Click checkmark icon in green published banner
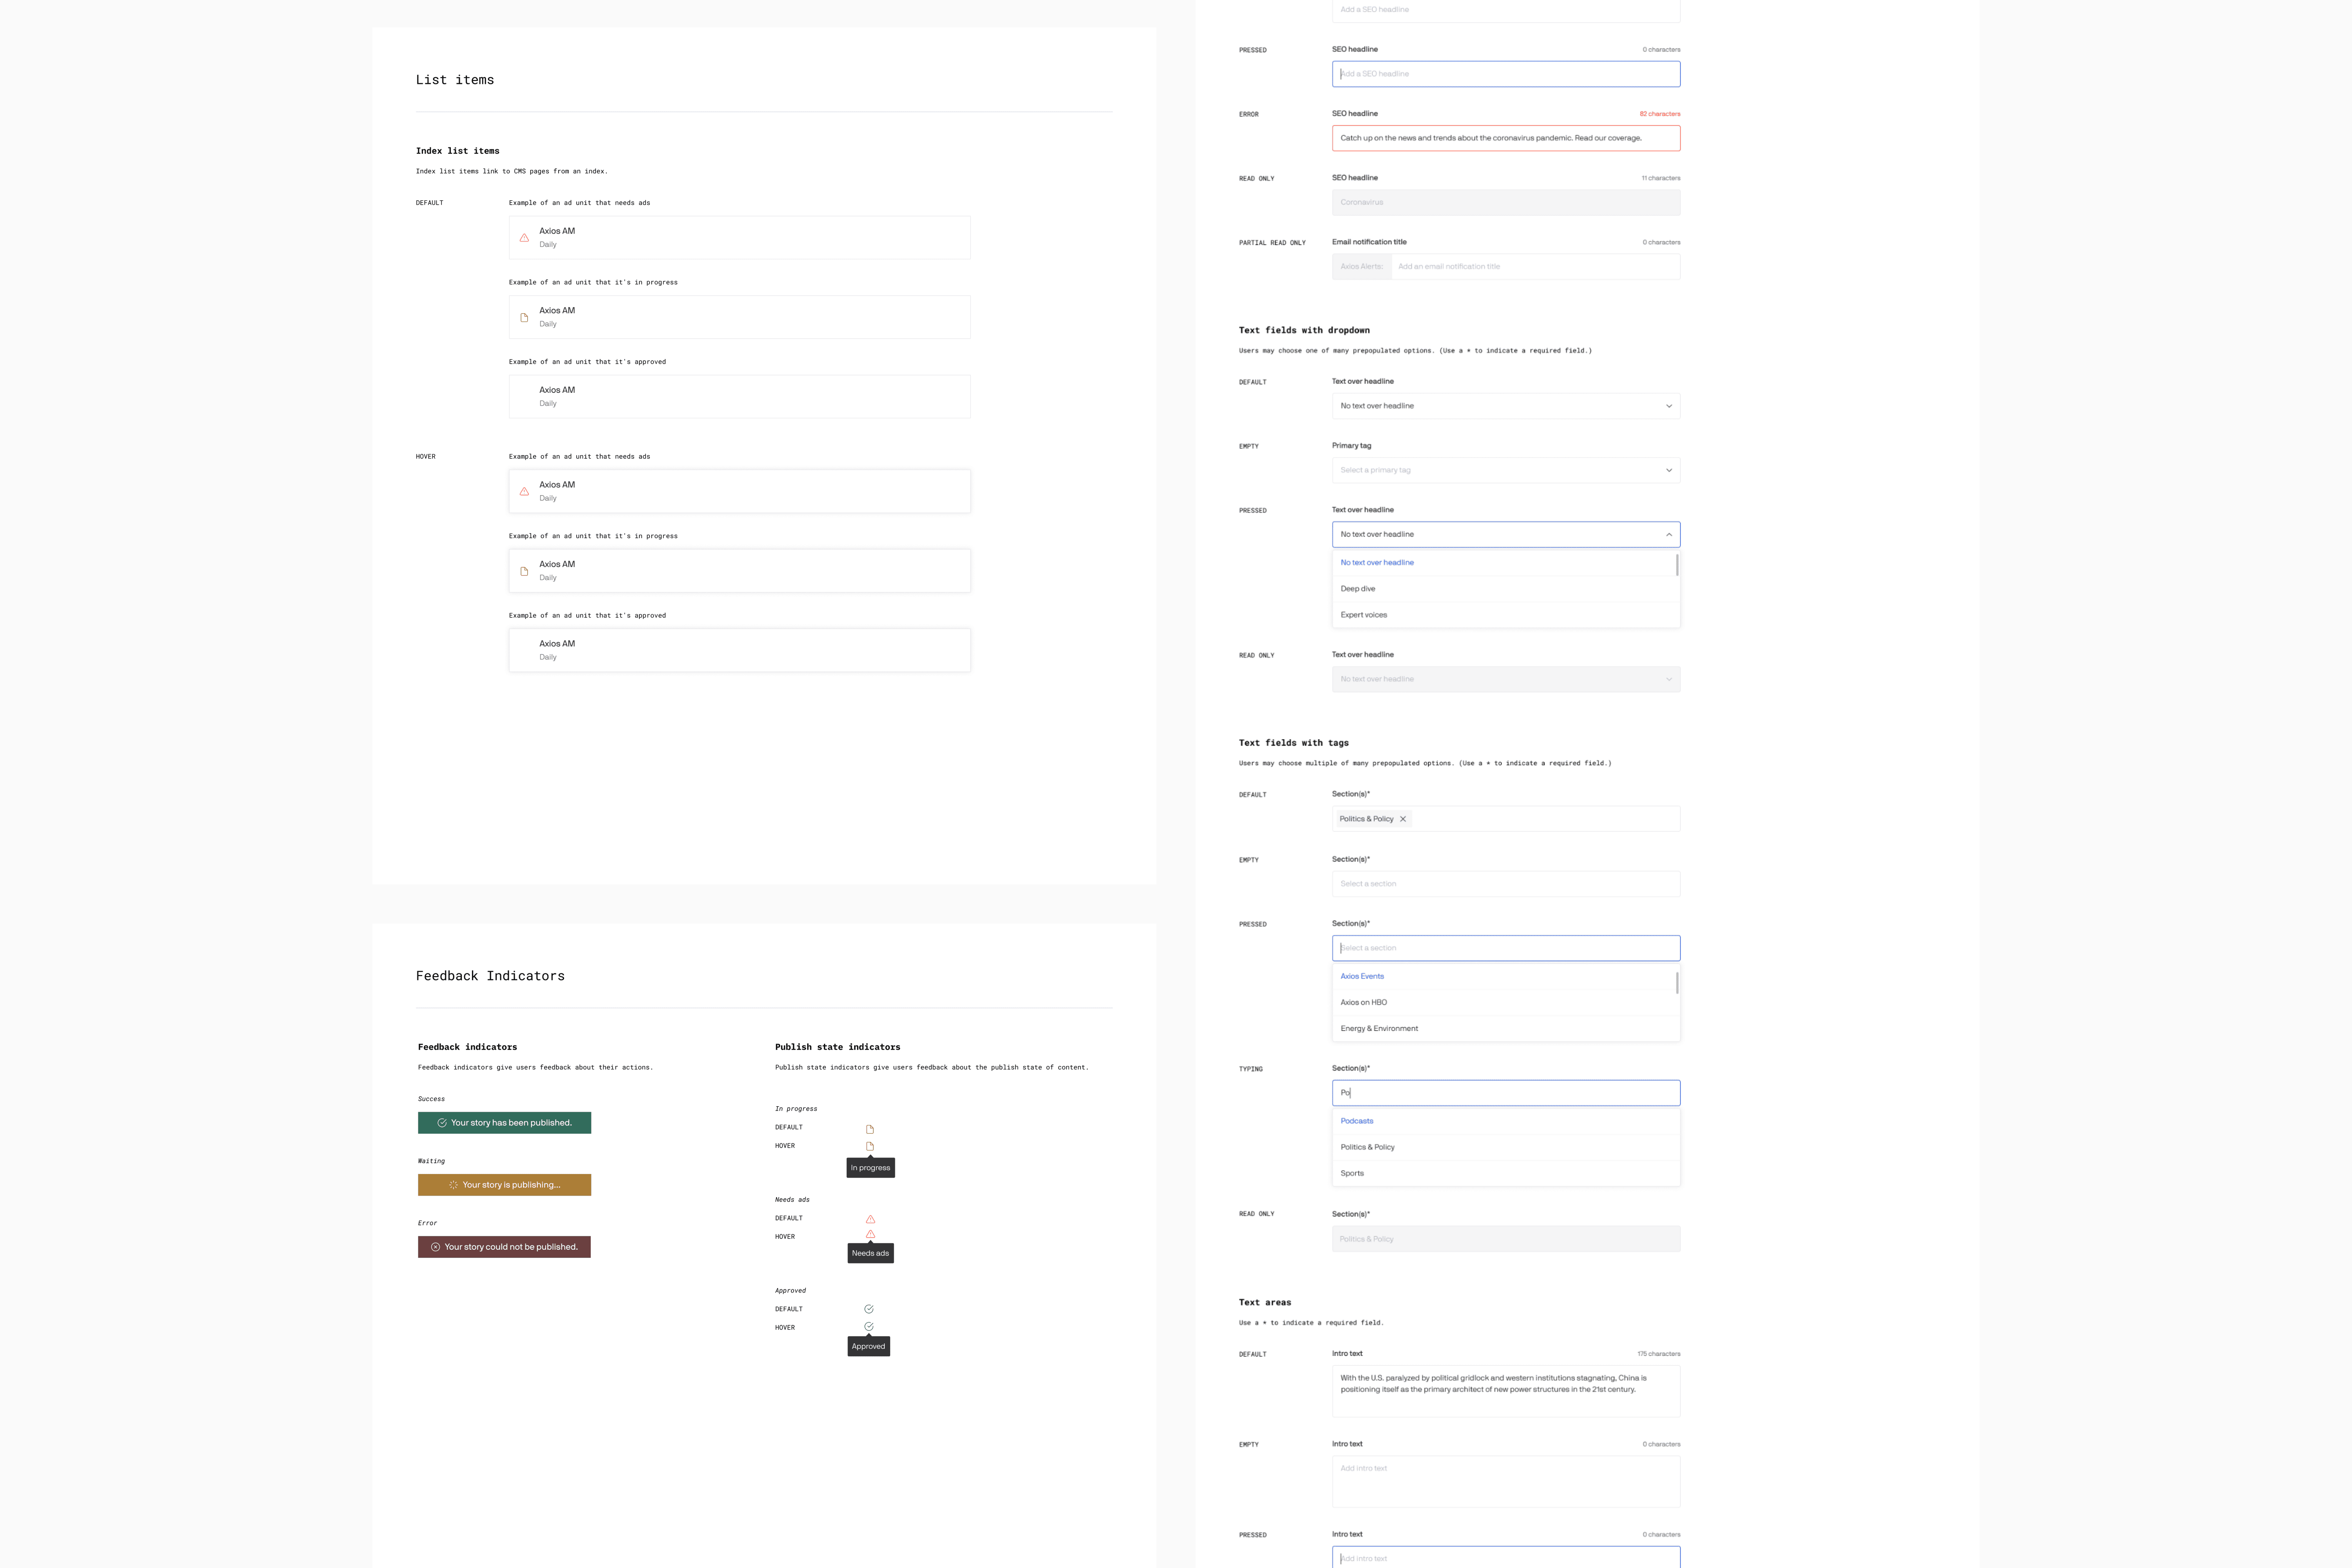The height and width of the screenshot is (1568, 2352). [x=442, y=1123]
